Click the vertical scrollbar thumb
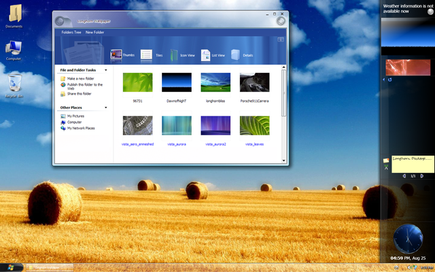Image resolution: width=435 pixels, height=272 pixels. click(283, 93)
